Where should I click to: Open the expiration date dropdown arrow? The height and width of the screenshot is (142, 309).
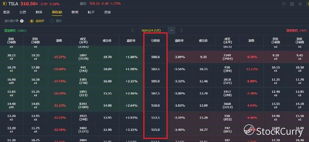click(x=171, y=30)
